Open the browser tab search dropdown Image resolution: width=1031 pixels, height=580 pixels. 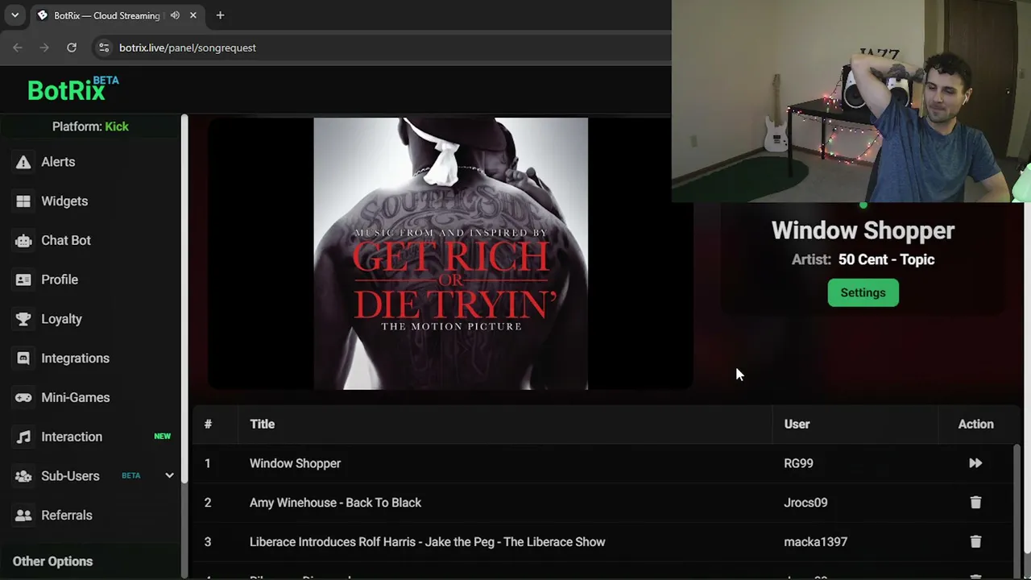pyautogui.click(x=14, y=15)
